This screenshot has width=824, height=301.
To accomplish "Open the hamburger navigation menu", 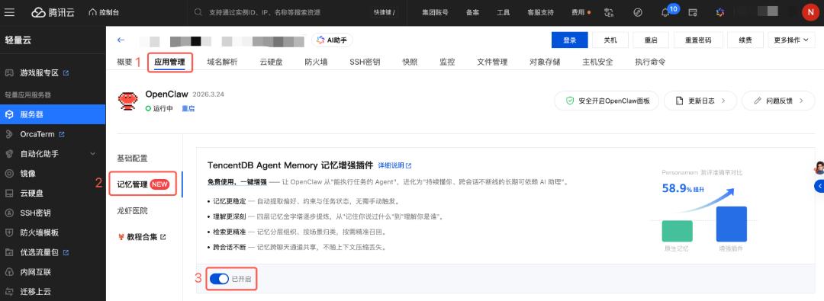I will 9,12.
